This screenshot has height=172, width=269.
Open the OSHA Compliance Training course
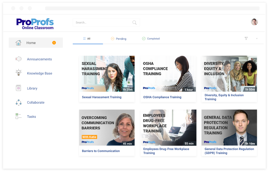pyautogui.click(x=168, y=73)
